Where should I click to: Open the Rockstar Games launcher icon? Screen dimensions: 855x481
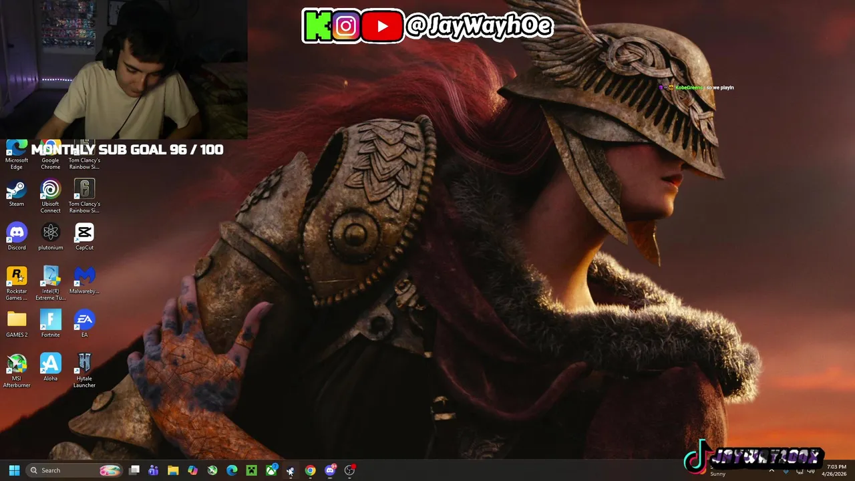tap(17, 283)
